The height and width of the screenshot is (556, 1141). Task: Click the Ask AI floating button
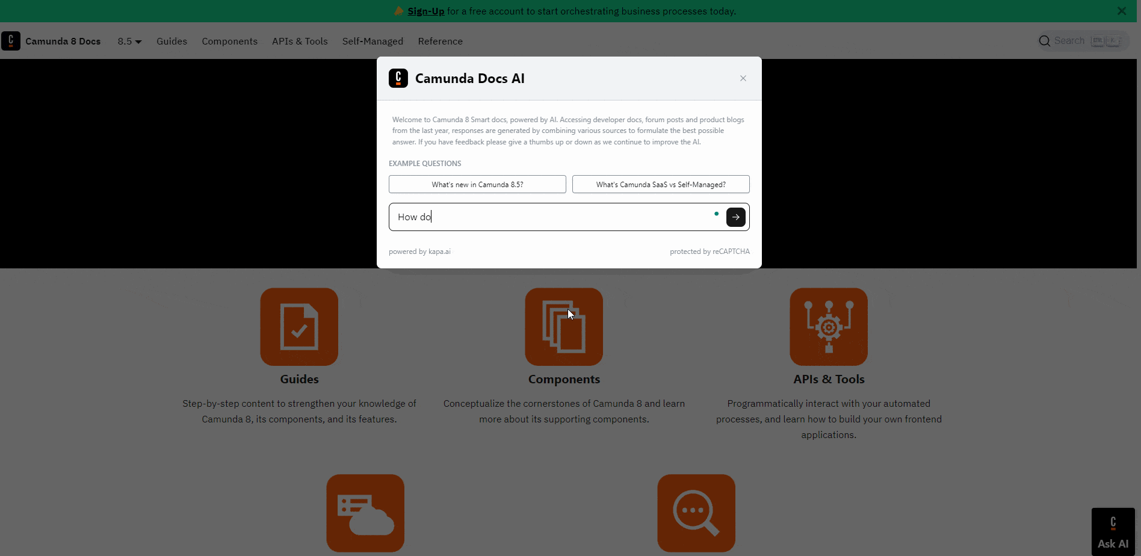1113,532
